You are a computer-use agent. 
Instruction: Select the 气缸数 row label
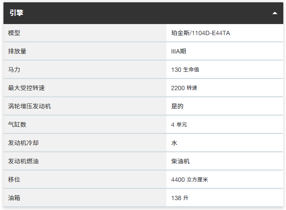pos(17,125)
